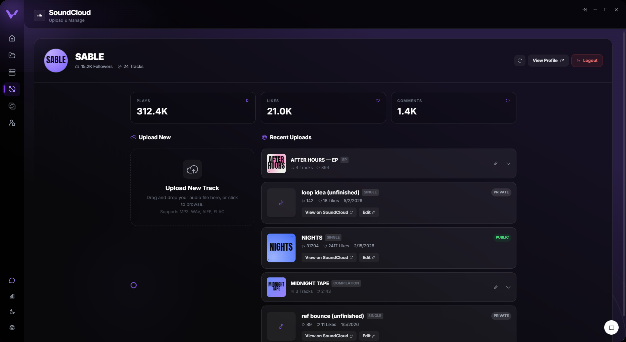
Task: Click the 5/2/2026 date on loop idea
Action: [353, 201]
